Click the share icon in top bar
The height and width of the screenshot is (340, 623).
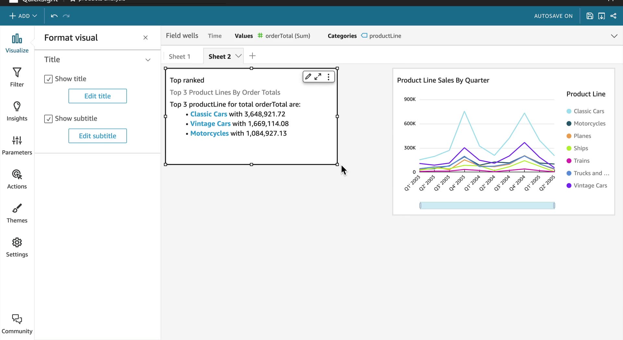(x=613, y=16)
